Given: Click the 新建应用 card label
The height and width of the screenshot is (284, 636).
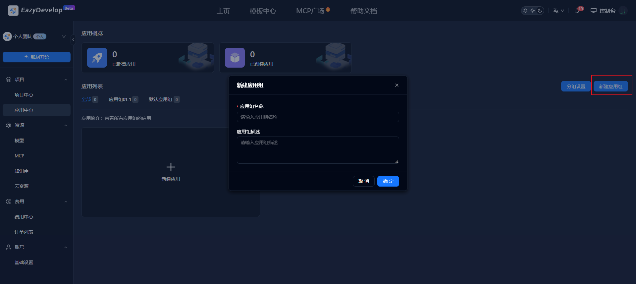Looking at the screenshot, I should (171, 179).
